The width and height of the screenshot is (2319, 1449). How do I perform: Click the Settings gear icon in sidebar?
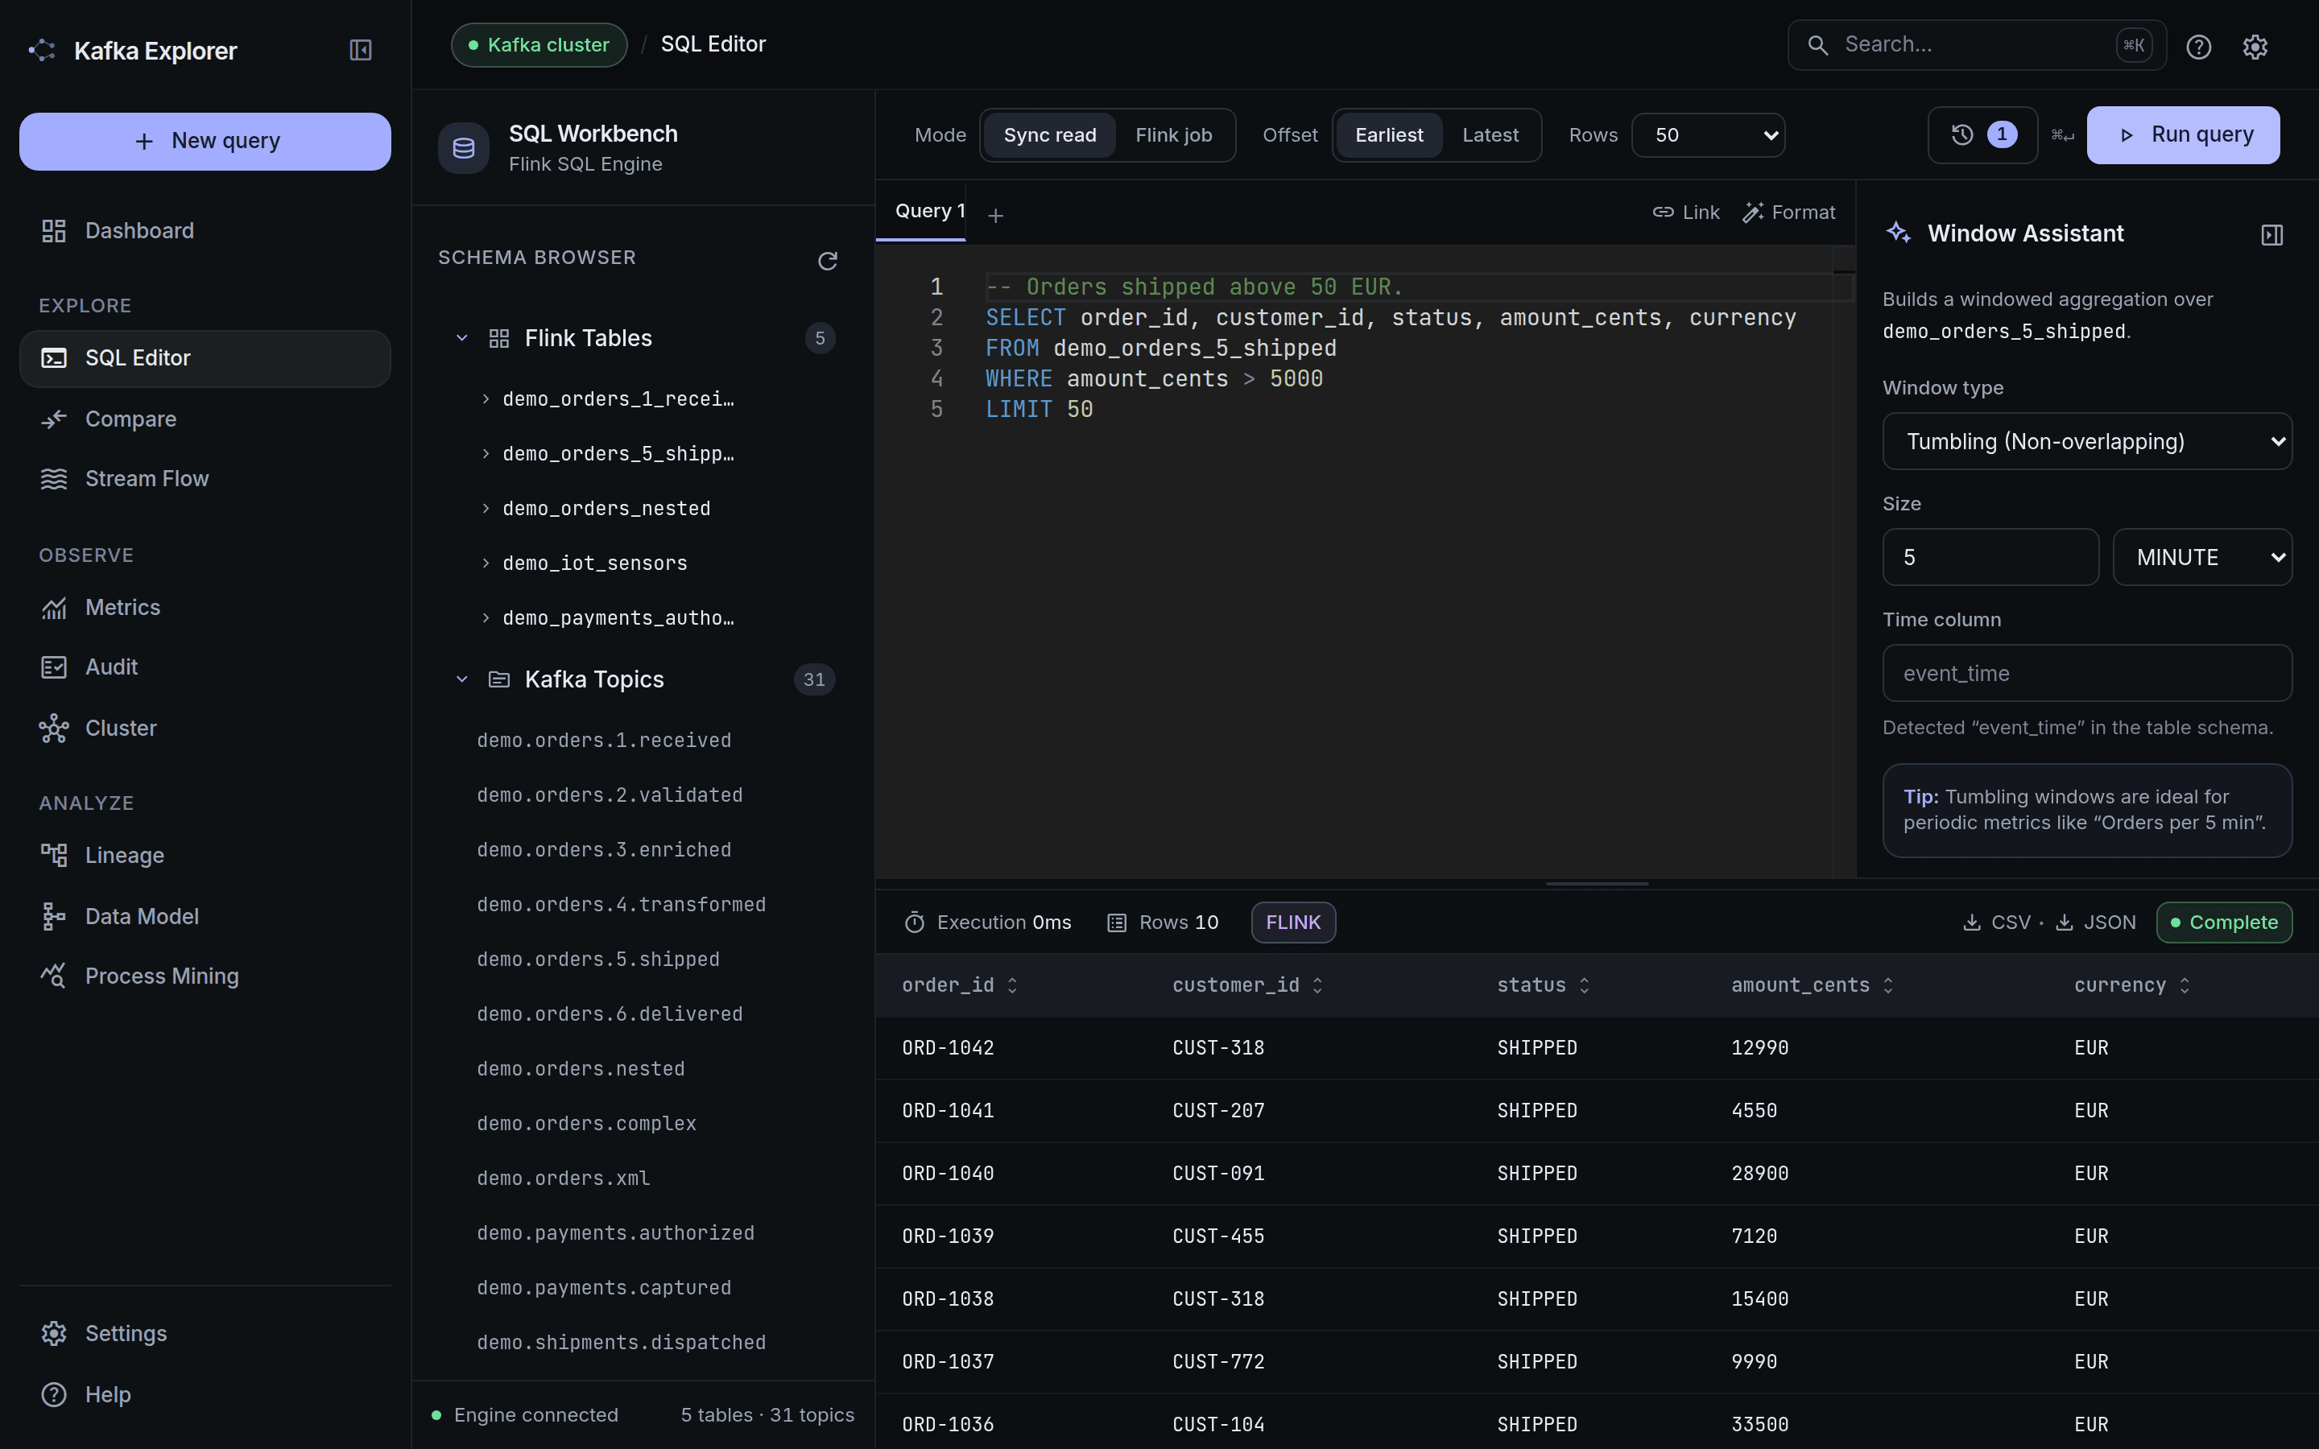54,1333
